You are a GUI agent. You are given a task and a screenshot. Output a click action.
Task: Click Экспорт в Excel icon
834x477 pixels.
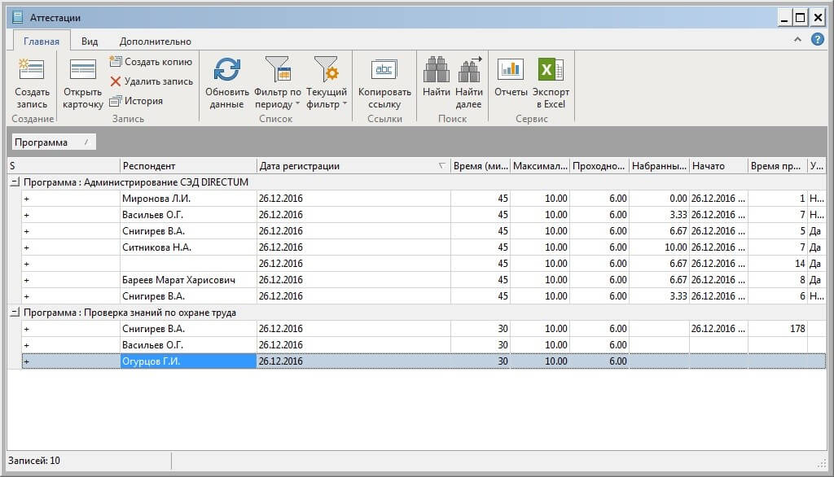[x=551, y=70]
